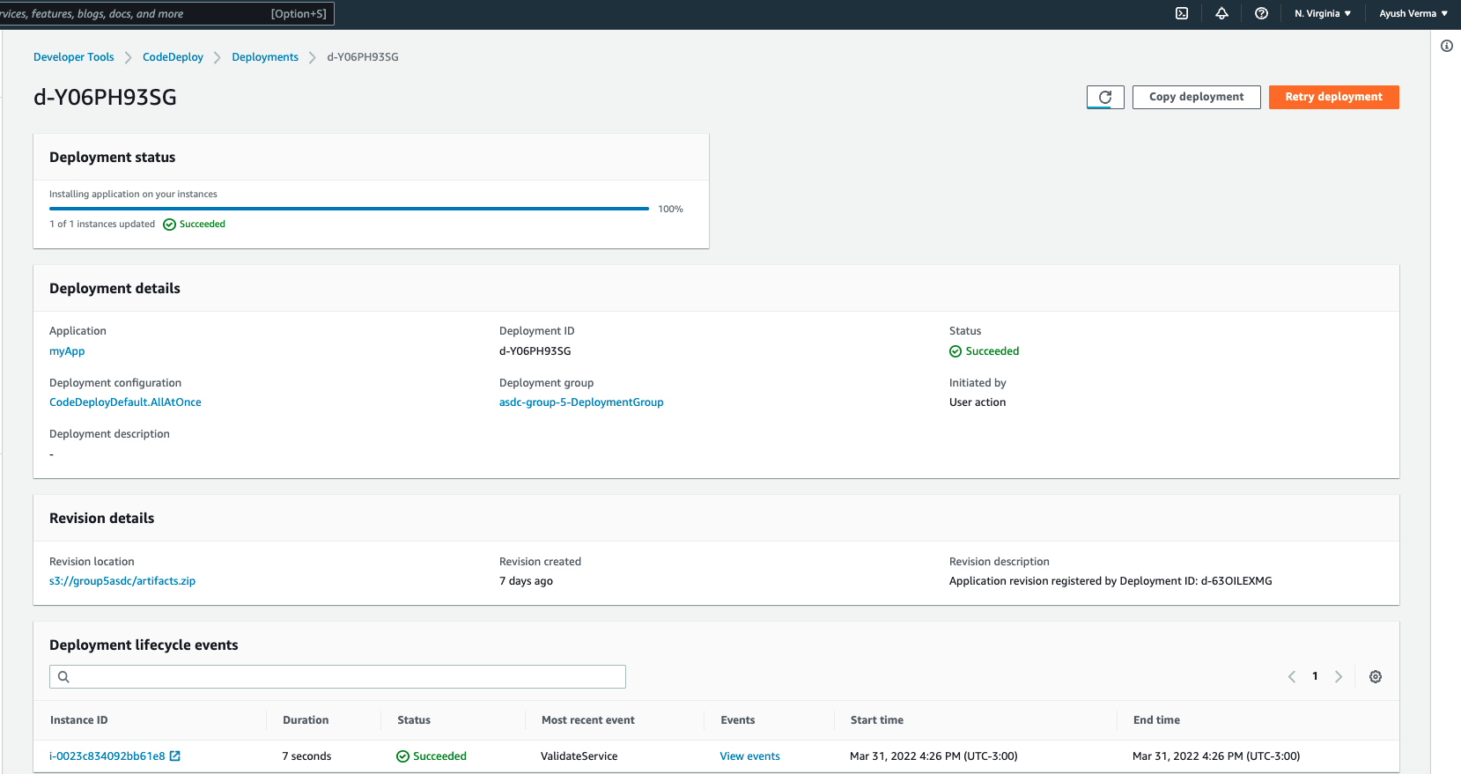The width and height of the screenshot is (1461, 774).
Task: Click the 'User action' initiated by value
Action: pos(978,402)
